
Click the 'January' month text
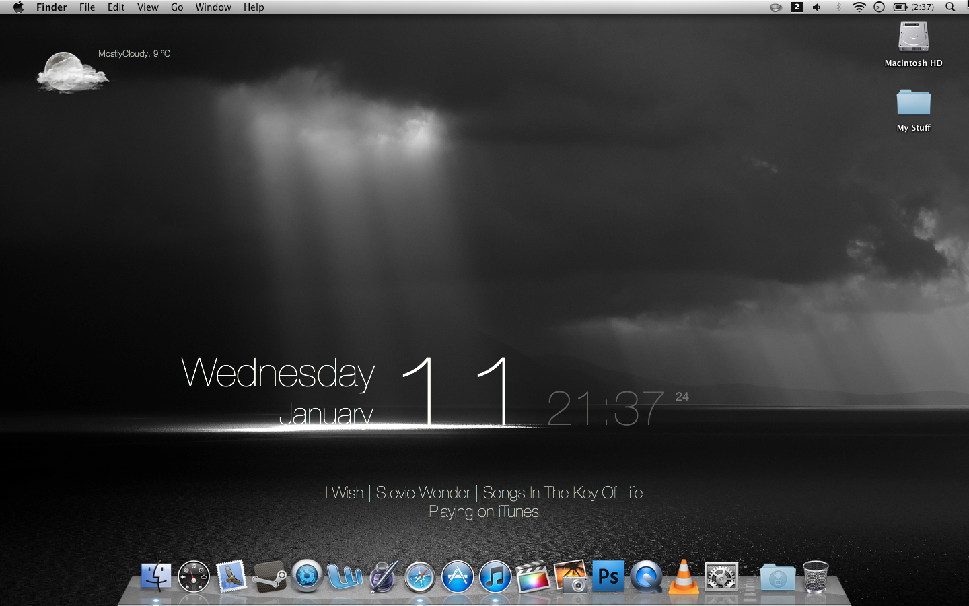[x=326, y=414]
